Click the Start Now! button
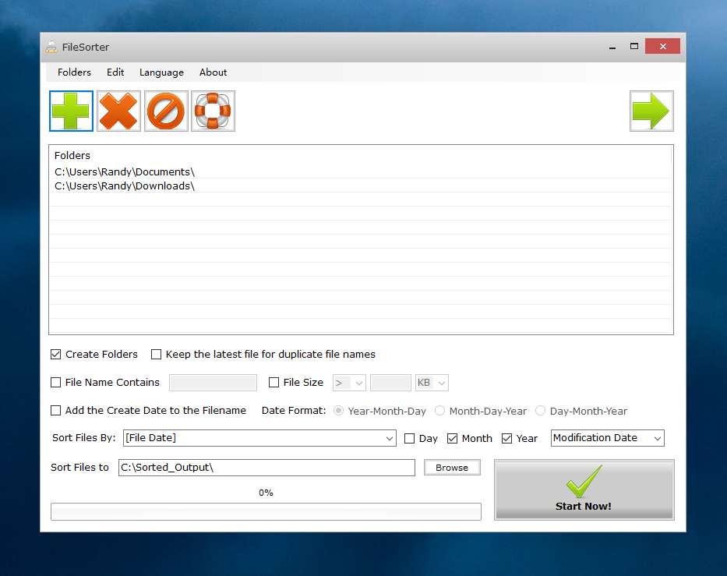The width and height of the screenshot is (727, 576). pos(584,489)
